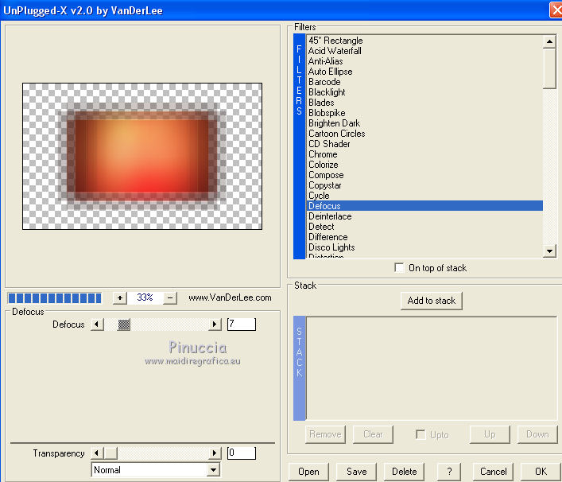Screen dimensions: 562x482
Task: Choose the Blades filter
Action: [424, 103]
